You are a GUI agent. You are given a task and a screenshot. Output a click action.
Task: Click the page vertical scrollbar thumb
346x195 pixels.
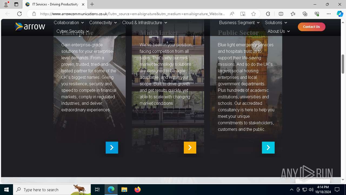coord(343,64)
